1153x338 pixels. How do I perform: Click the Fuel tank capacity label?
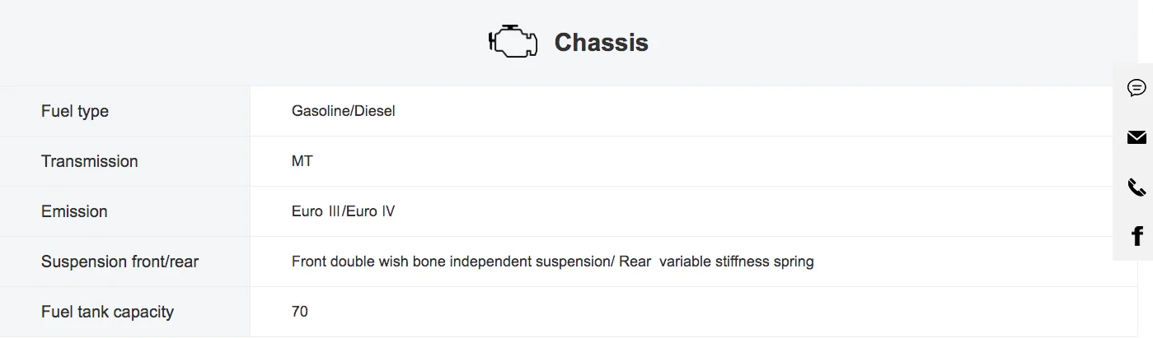(x=107, y=312)
